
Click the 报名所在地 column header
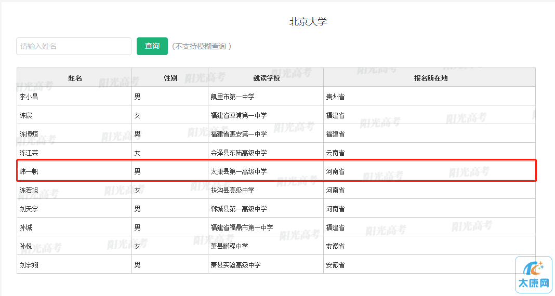(x=430, y=78)
